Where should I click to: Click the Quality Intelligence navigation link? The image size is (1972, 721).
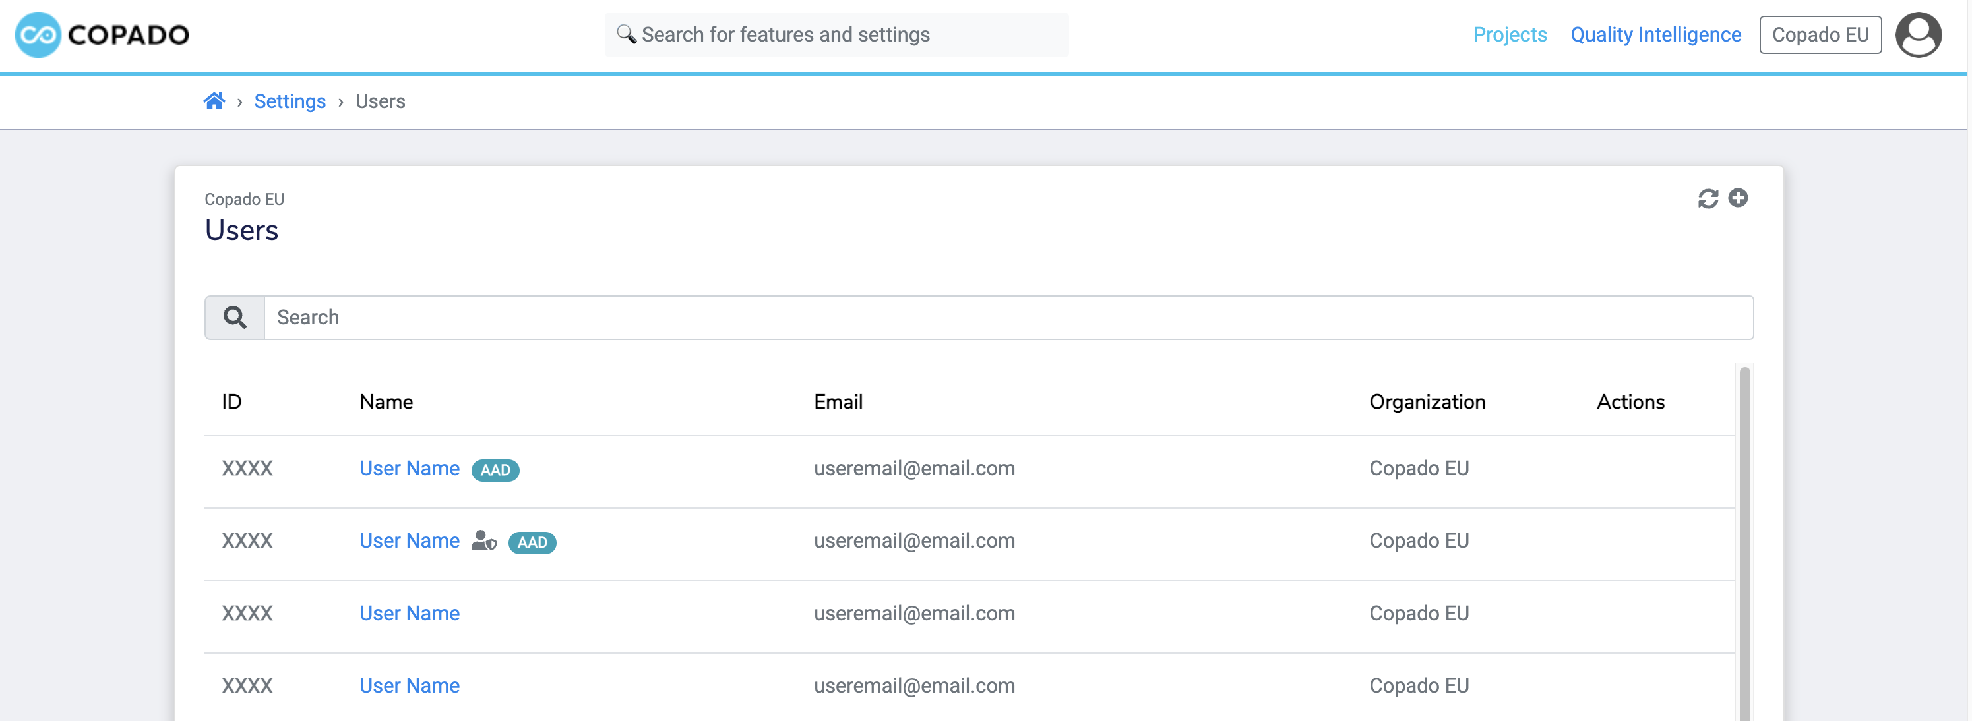click(x=1657, y=34)
